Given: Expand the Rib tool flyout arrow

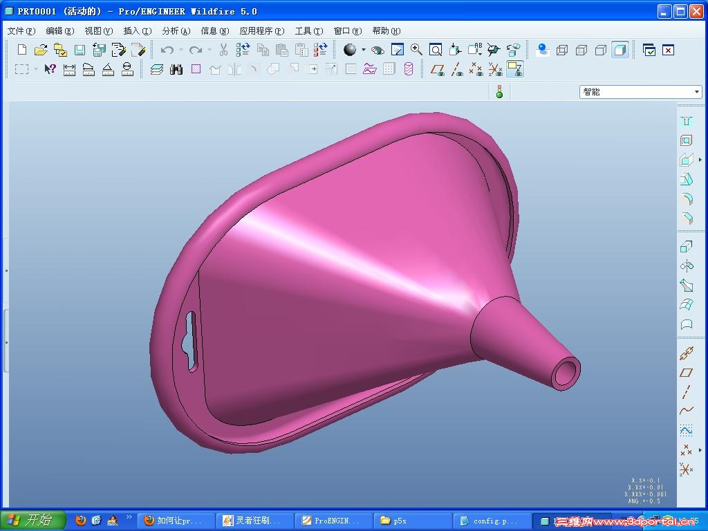Looking at the screenshot, I should (700, 160).
